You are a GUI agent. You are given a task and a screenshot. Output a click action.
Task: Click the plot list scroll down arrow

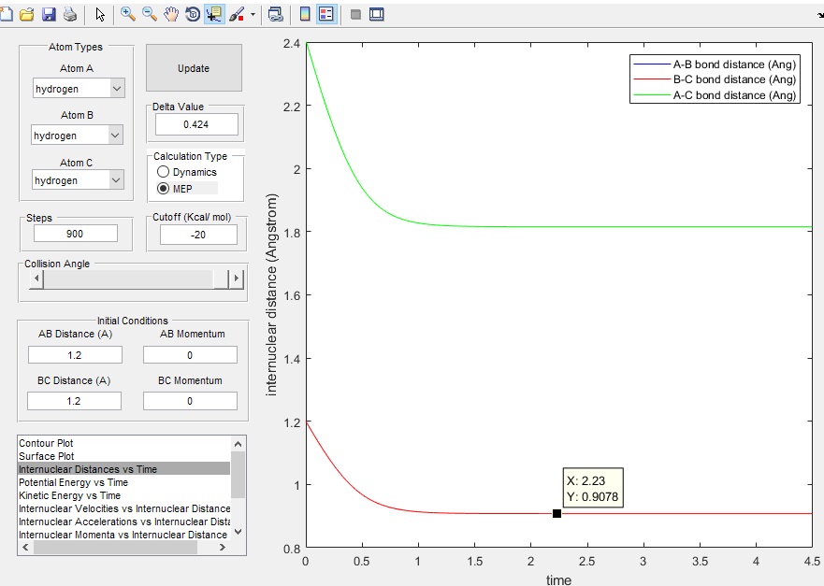point(239,532)
